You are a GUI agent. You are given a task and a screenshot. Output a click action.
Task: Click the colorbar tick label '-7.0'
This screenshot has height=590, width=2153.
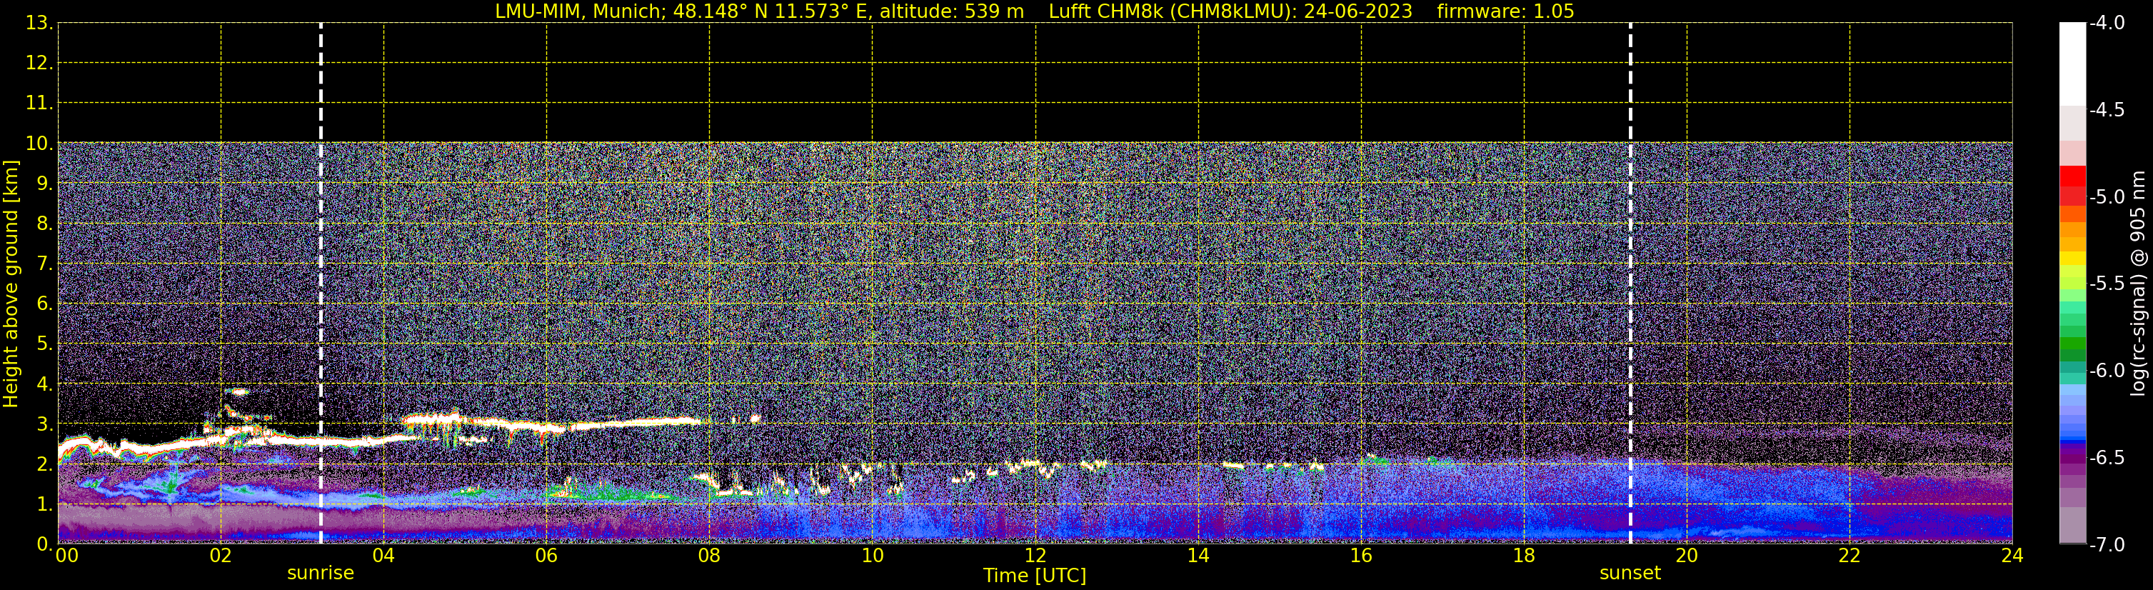click(x=2107, y=545)
